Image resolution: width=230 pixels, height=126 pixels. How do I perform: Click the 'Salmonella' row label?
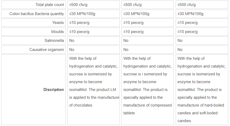pyautogui.click(x=54, y=41)
